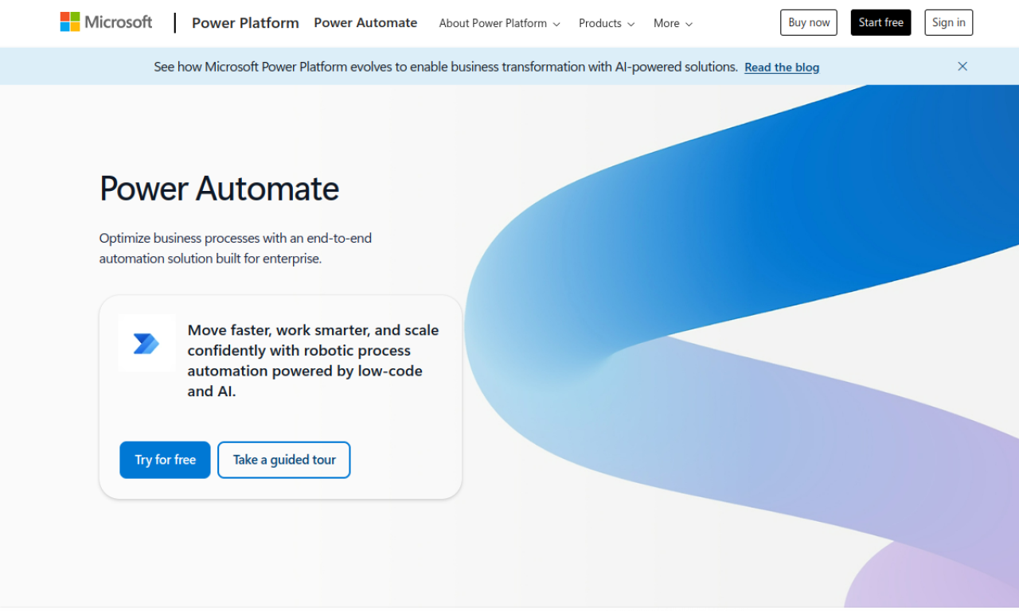Click the Start free button
The width and height of the screenshot is (1019, 611).
(x=880, y=22)
